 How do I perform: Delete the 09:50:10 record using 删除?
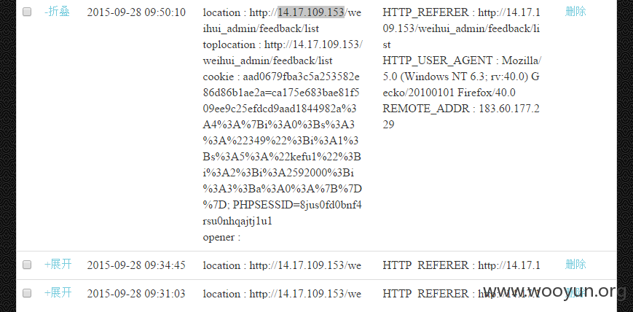pos(575,12)
